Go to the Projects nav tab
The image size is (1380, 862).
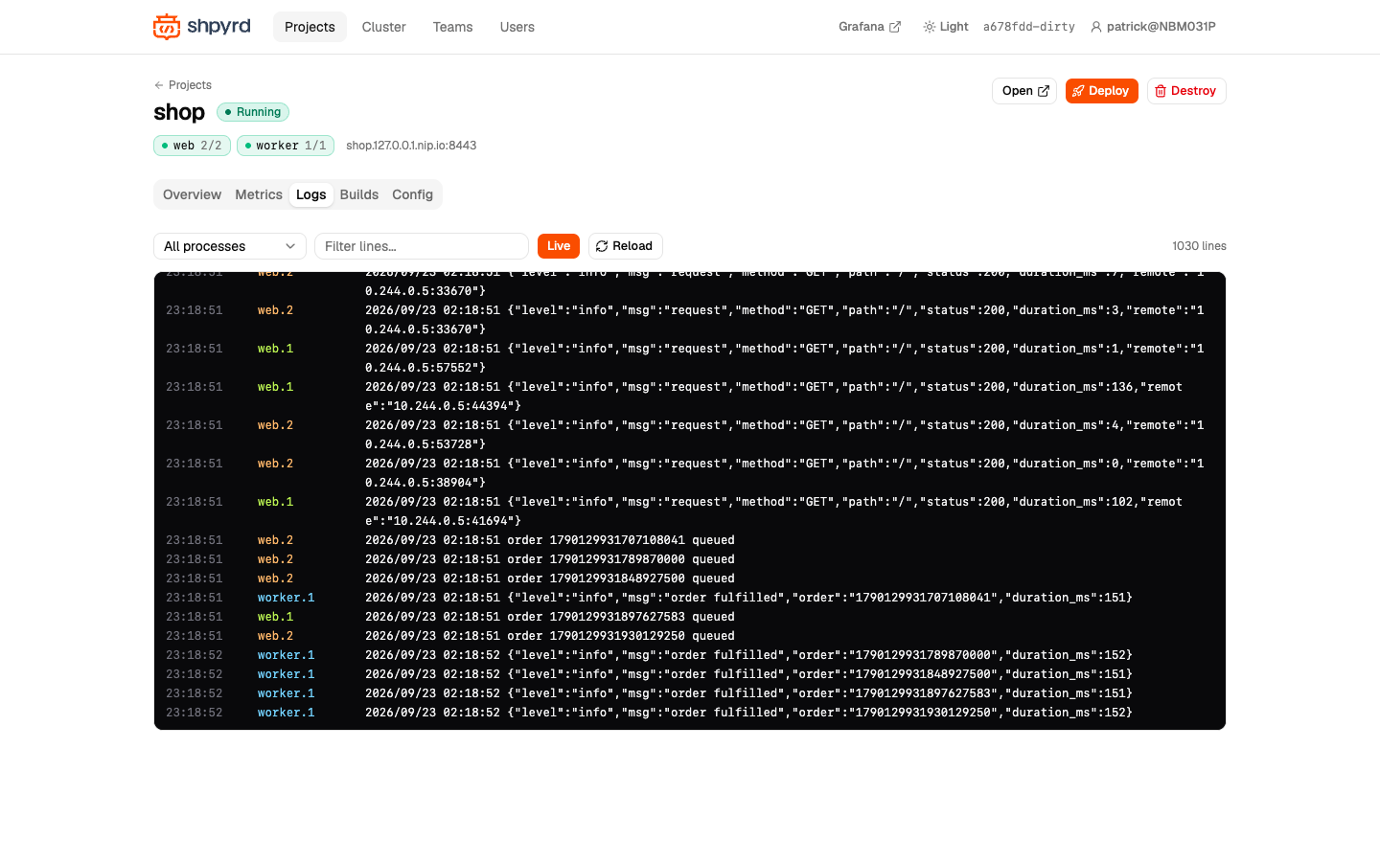point(310,27)
